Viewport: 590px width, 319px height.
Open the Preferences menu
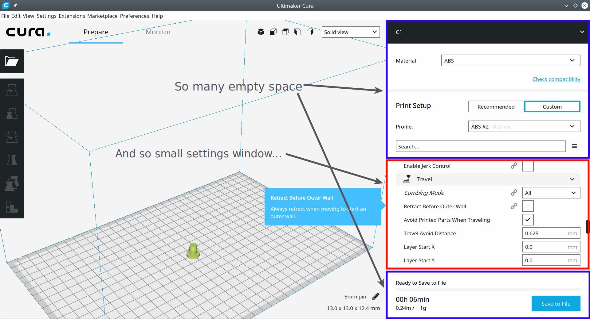coord(134,16)
